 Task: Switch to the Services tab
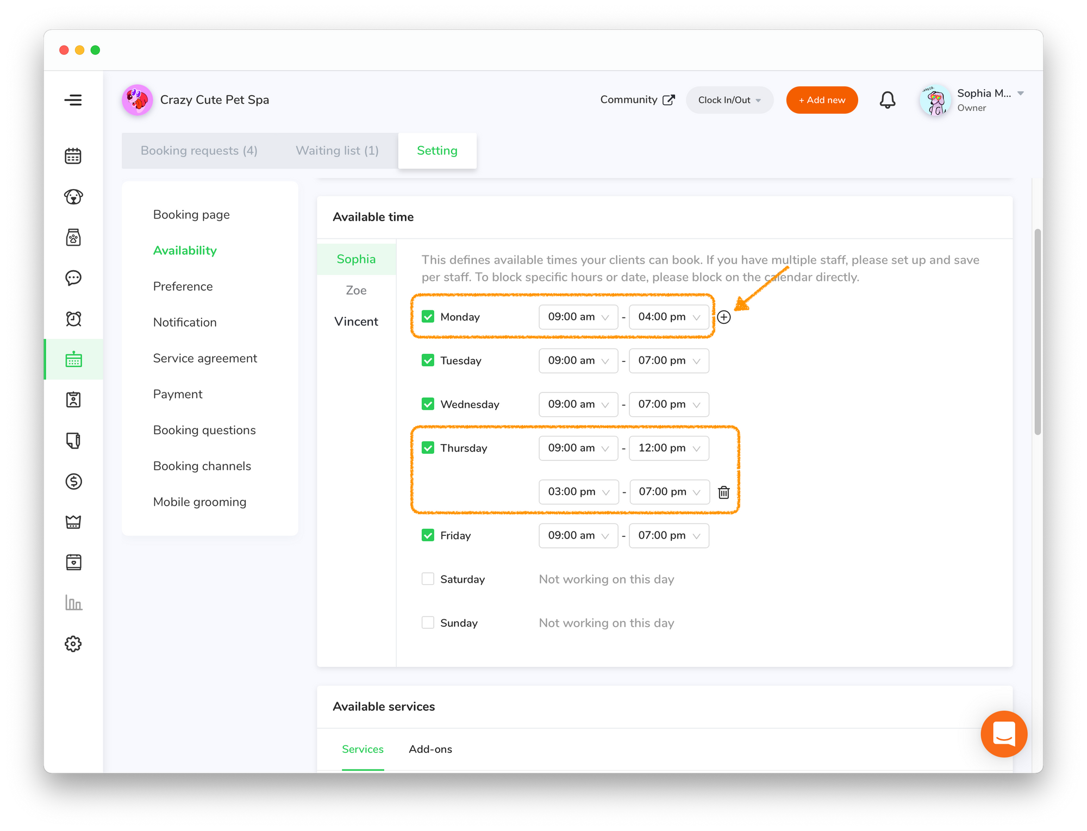point(363,749)
